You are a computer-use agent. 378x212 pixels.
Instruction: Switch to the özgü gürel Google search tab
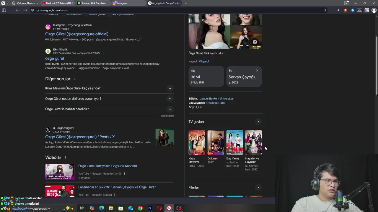pos(164,3)
